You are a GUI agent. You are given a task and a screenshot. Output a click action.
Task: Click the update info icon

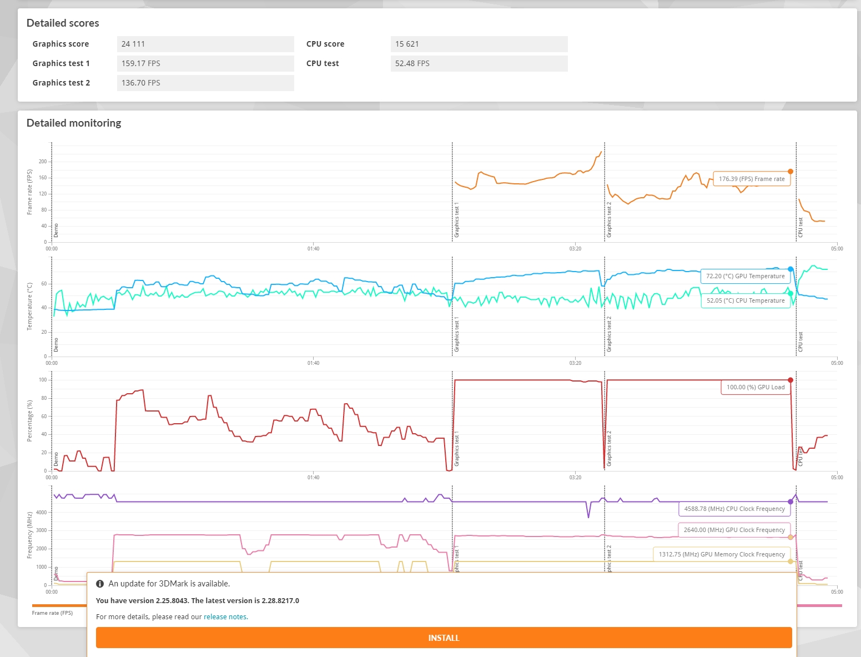coord(100,584)
